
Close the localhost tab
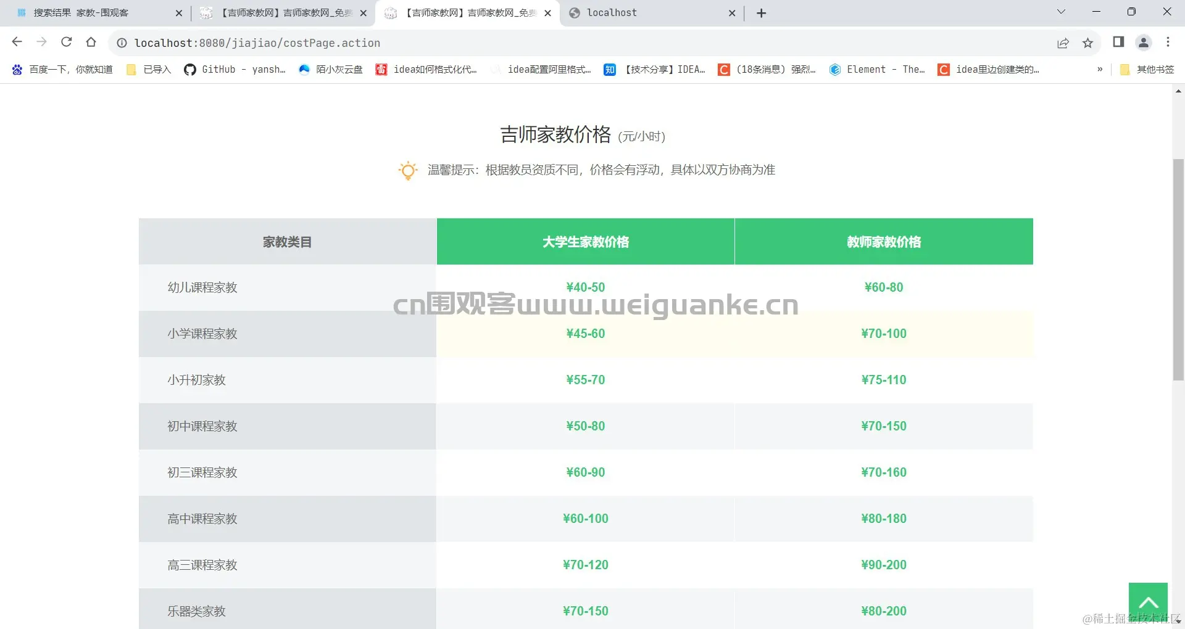click(x=732, y=13)
